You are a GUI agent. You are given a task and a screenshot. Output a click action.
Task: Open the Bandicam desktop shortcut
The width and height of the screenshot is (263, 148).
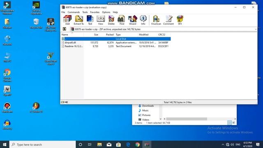coord(7,108)
